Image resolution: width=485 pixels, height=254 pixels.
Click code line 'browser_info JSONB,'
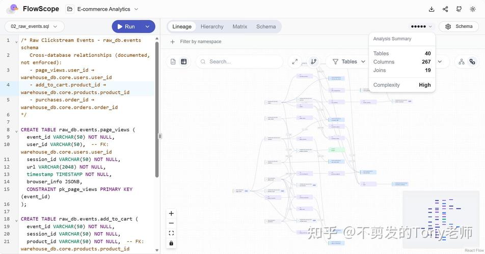(55, 182)
